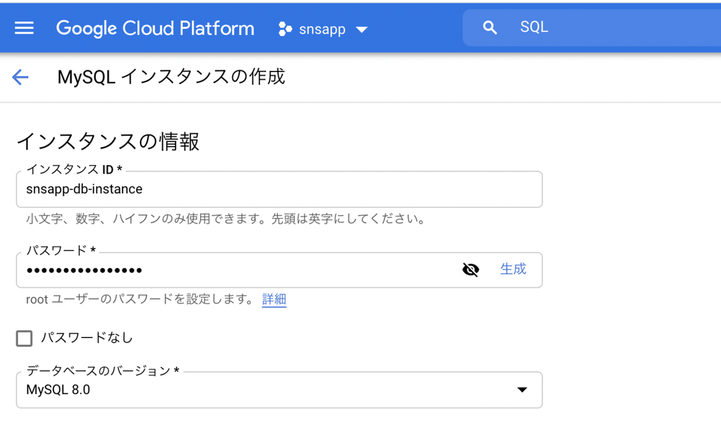Open the 詳細 link about root passwords
The height and width of the screenshot is (427, 721).
click(274, 299)
